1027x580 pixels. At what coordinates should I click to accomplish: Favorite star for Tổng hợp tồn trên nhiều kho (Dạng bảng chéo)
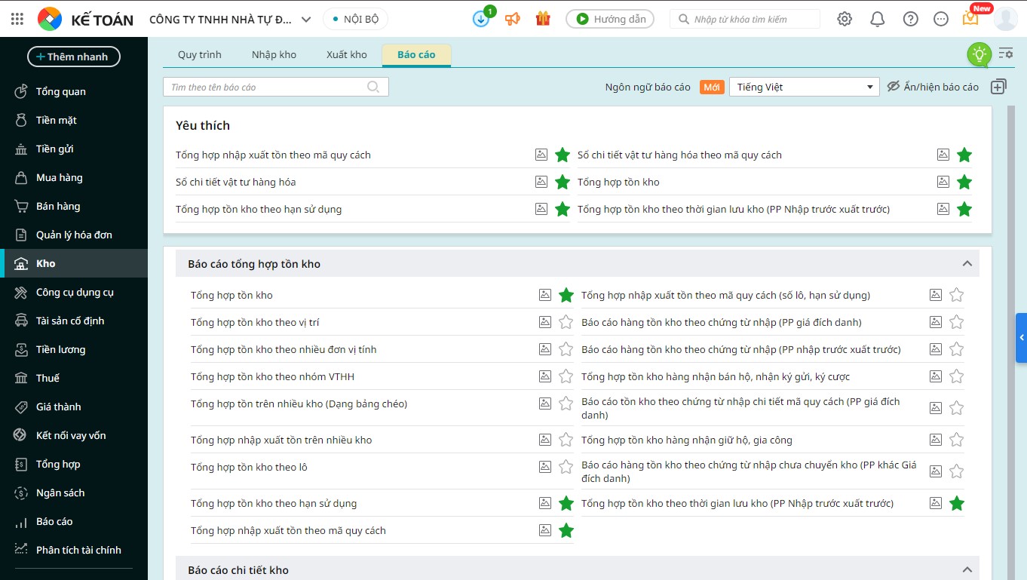pyautogui.click(x=566, y=404)
